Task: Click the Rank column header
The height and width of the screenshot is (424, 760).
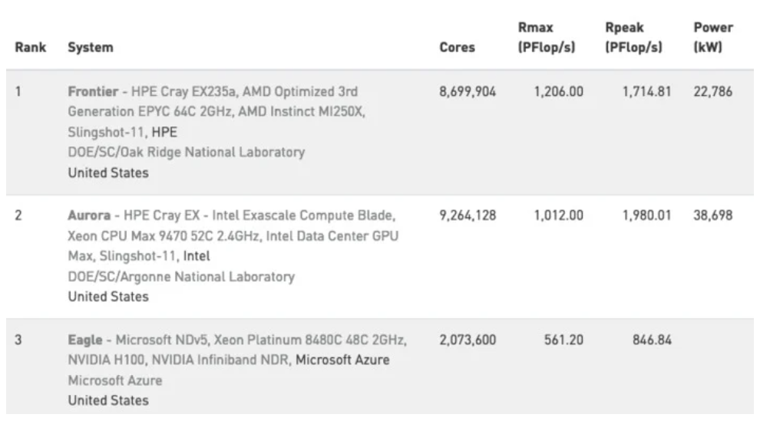Action: 31,48
